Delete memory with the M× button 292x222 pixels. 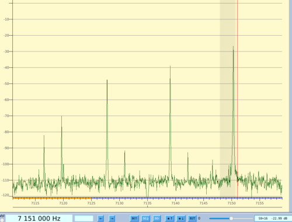tap(157, 218)
